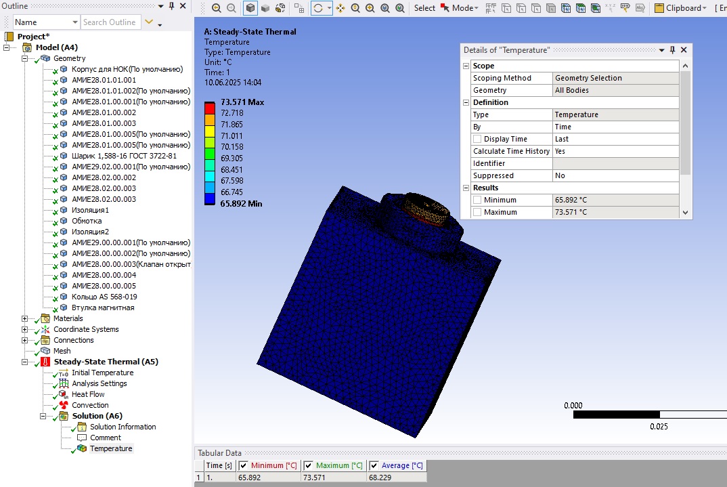Collapse the Scope section in Details

466,66
